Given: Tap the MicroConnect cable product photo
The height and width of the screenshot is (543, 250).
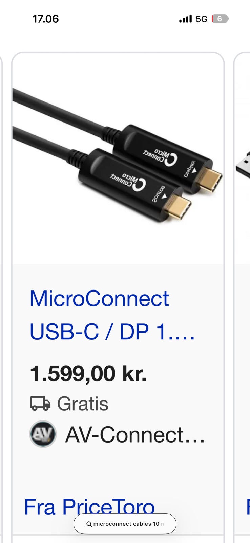Looking at the screenshot, I should [x=118, y=158].
